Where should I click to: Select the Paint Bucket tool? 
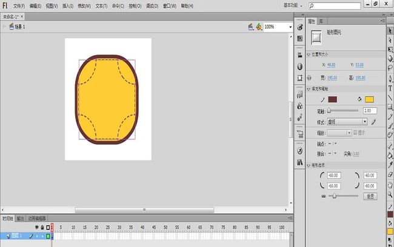point(390,156)
